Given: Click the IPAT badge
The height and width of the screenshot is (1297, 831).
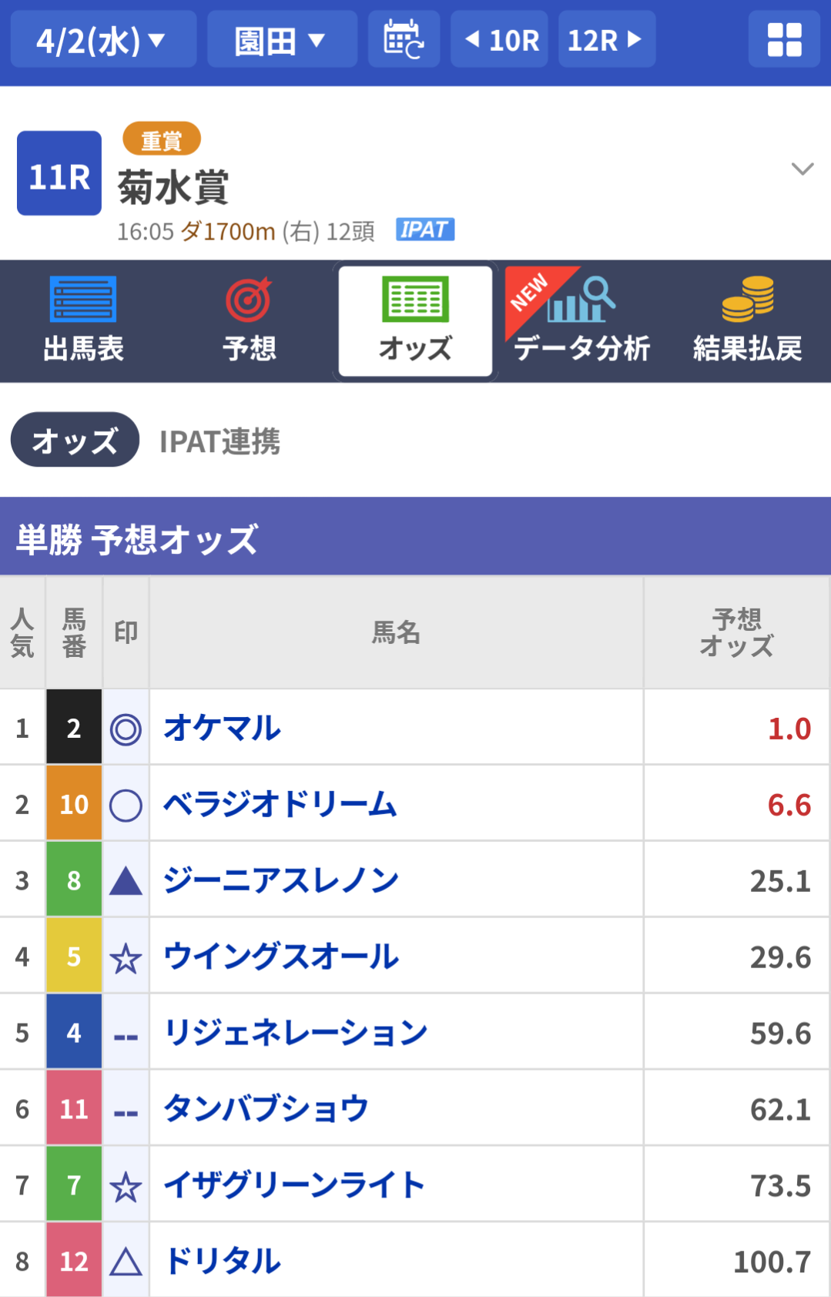Looking at the screenshot, I should [425, 230].
